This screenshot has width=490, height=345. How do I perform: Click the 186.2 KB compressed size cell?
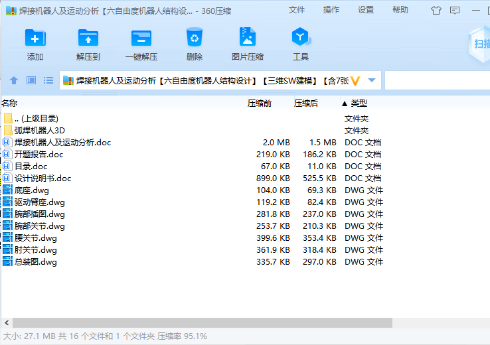tap(319, 154)
